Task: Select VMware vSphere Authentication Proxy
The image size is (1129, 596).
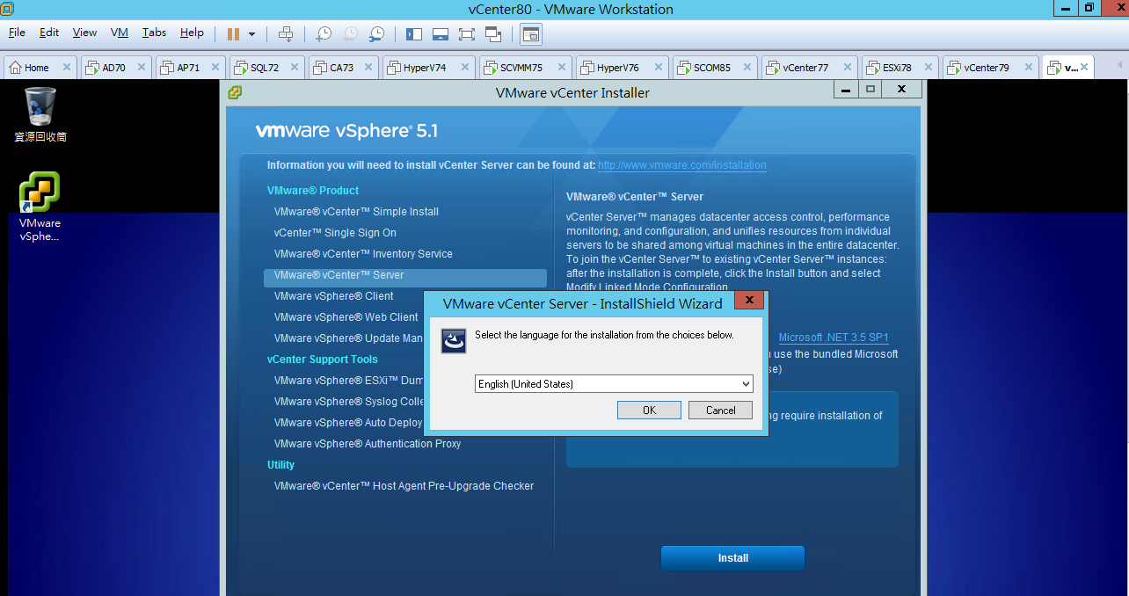Action: click(368, 444)
